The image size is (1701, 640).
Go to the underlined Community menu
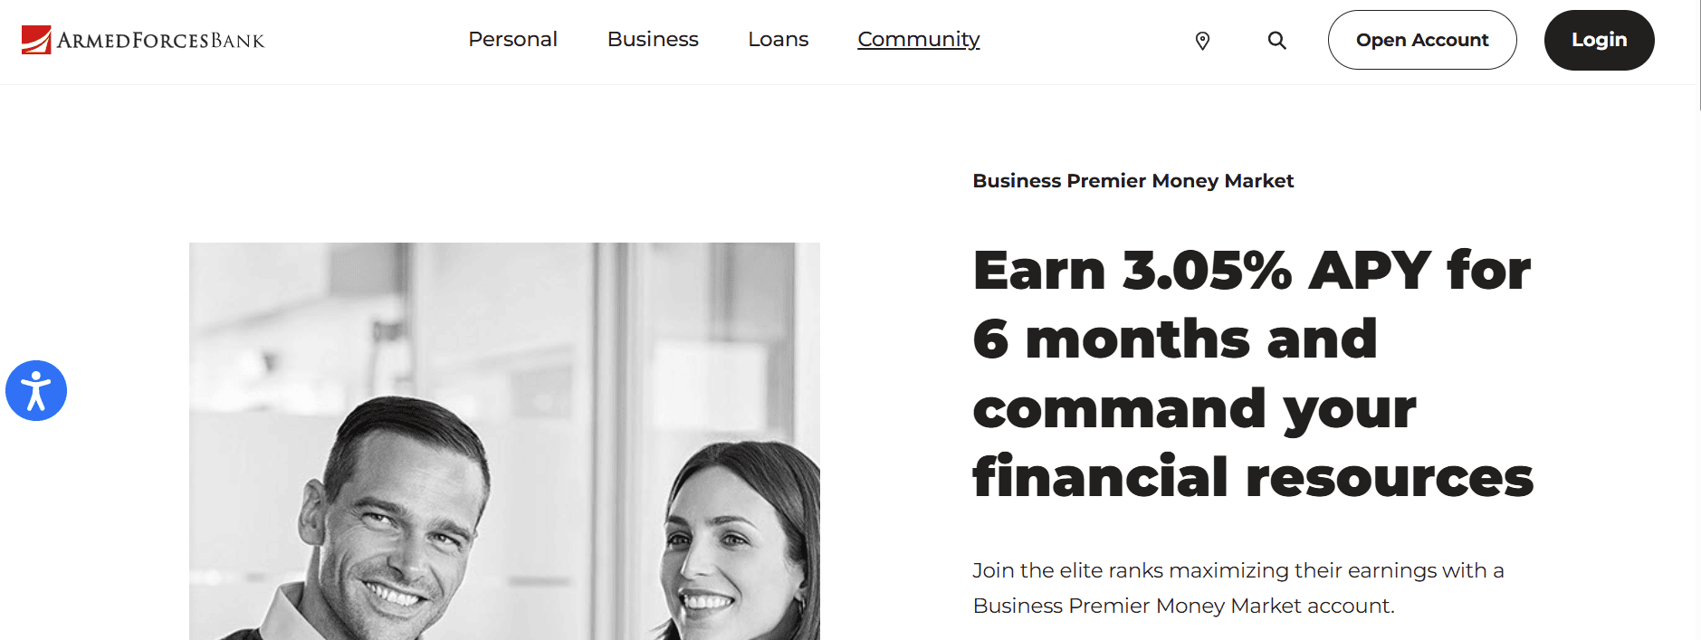(918, 40)
